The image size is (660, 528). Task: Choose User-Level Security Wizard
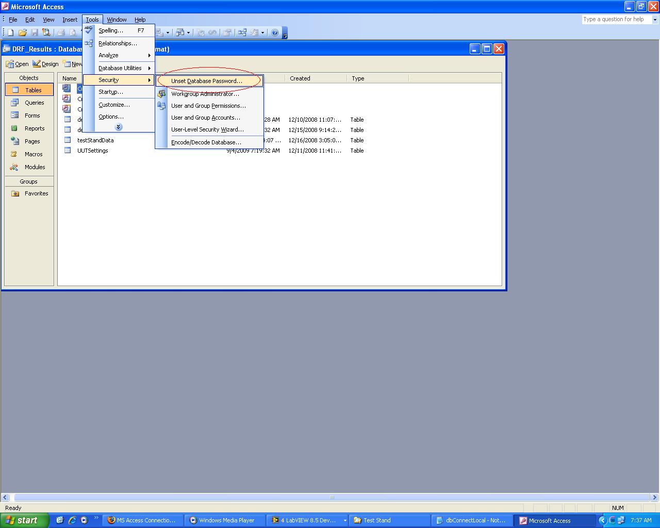coord(210,129)
